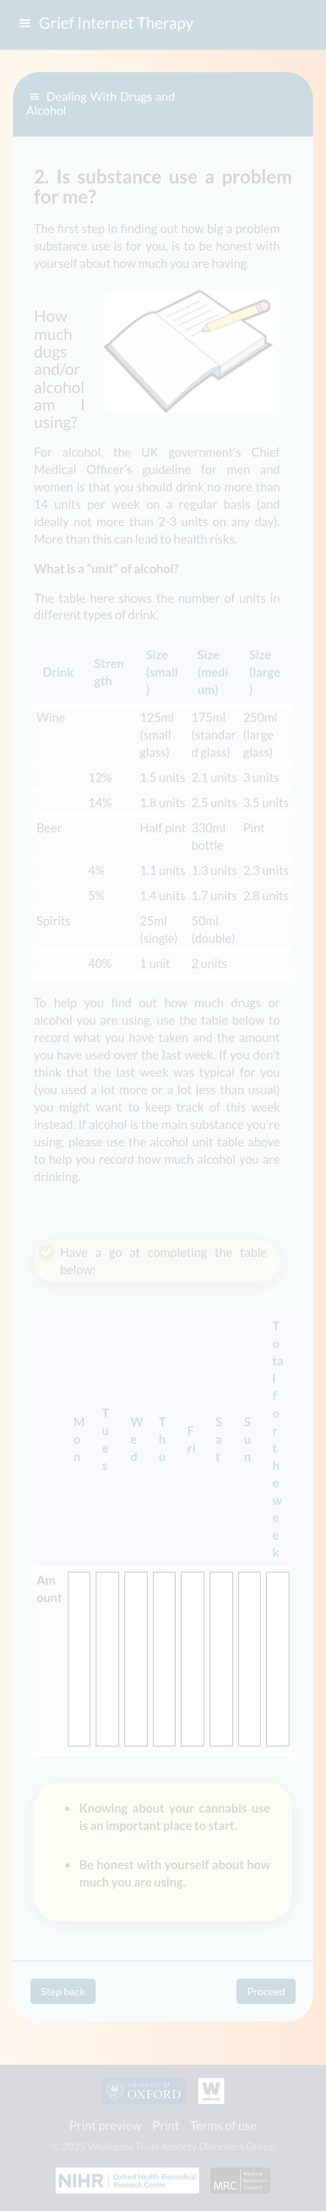The image size is (326, 2211).
Task: Click the Proceed button
Action: tap(265, 1991)
